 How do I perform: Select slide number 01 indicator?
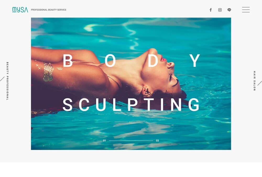pos(105,140)
